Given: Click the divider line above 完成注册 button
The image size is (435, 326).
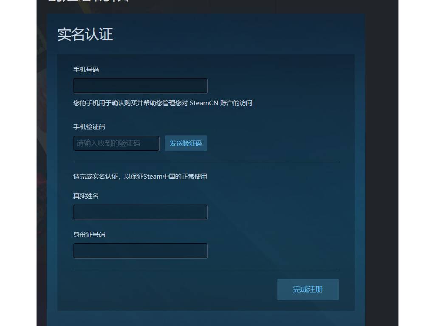Looking at the screenshot, I should pyautogui.click(x=206, y=269).
